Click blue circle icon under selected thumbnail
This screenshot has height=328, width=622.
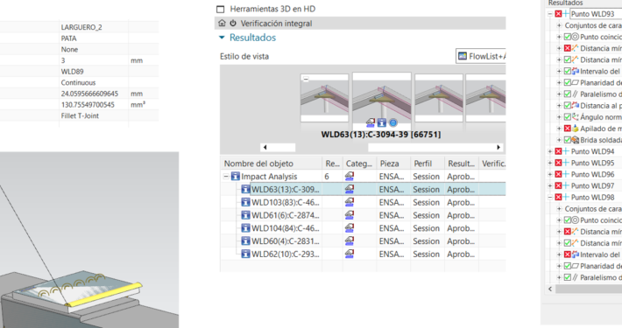tap(393, 122)
